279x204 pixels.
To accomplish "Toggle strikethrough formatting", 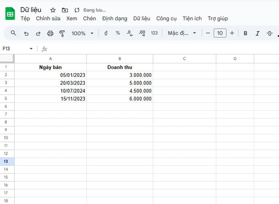I will point(269,33).
